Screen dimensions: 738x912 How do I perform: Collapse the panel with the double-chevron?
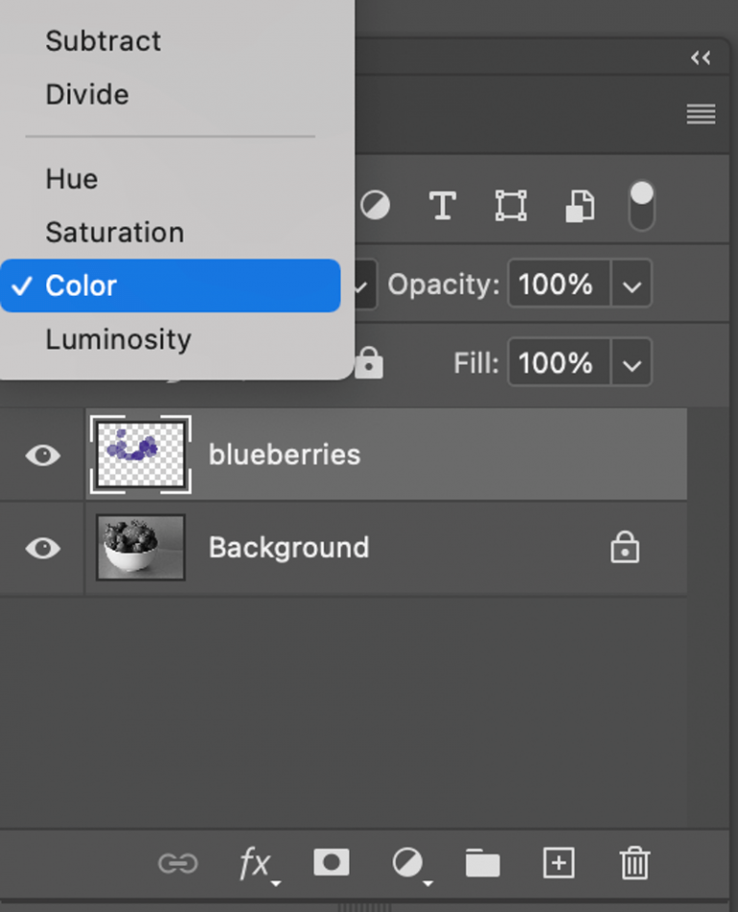click(701, 58)
